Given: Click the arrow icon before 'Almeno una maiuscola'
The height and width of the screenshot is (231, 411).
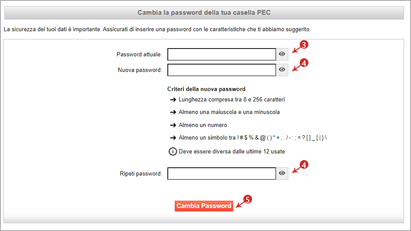Looking at the screenshot, I should 173,112.
